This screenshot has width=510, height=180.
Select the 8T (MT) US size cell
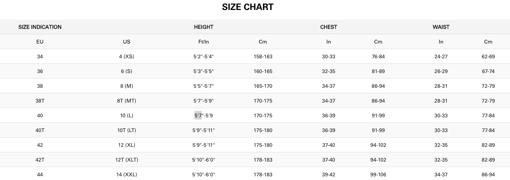(127, 101)
